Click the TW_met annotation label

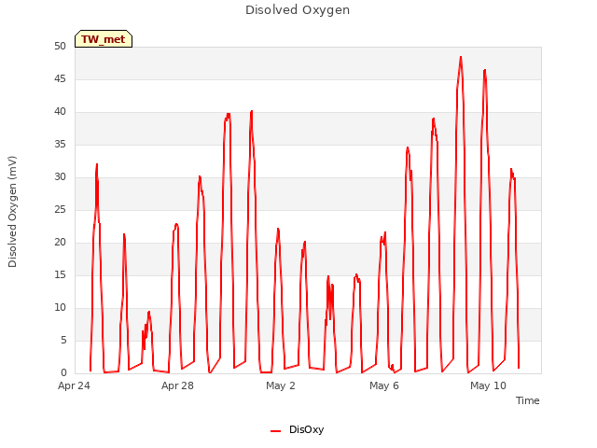(104, 39)
